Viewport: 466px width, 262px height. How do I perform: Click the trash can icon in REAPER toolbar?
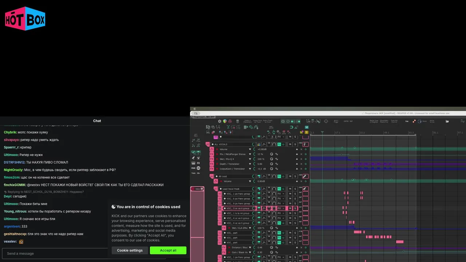237,121
